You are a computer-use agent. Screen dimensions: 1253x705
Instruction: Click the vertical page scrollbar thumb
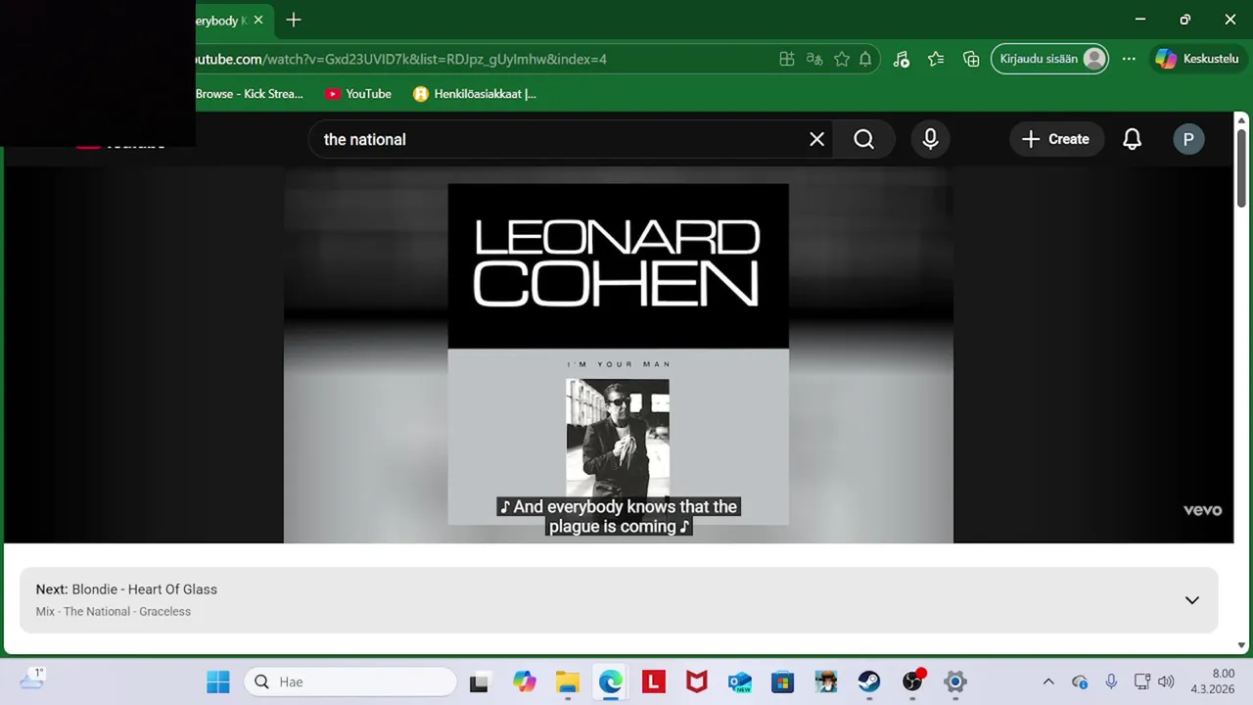[x=1241, y=166]
